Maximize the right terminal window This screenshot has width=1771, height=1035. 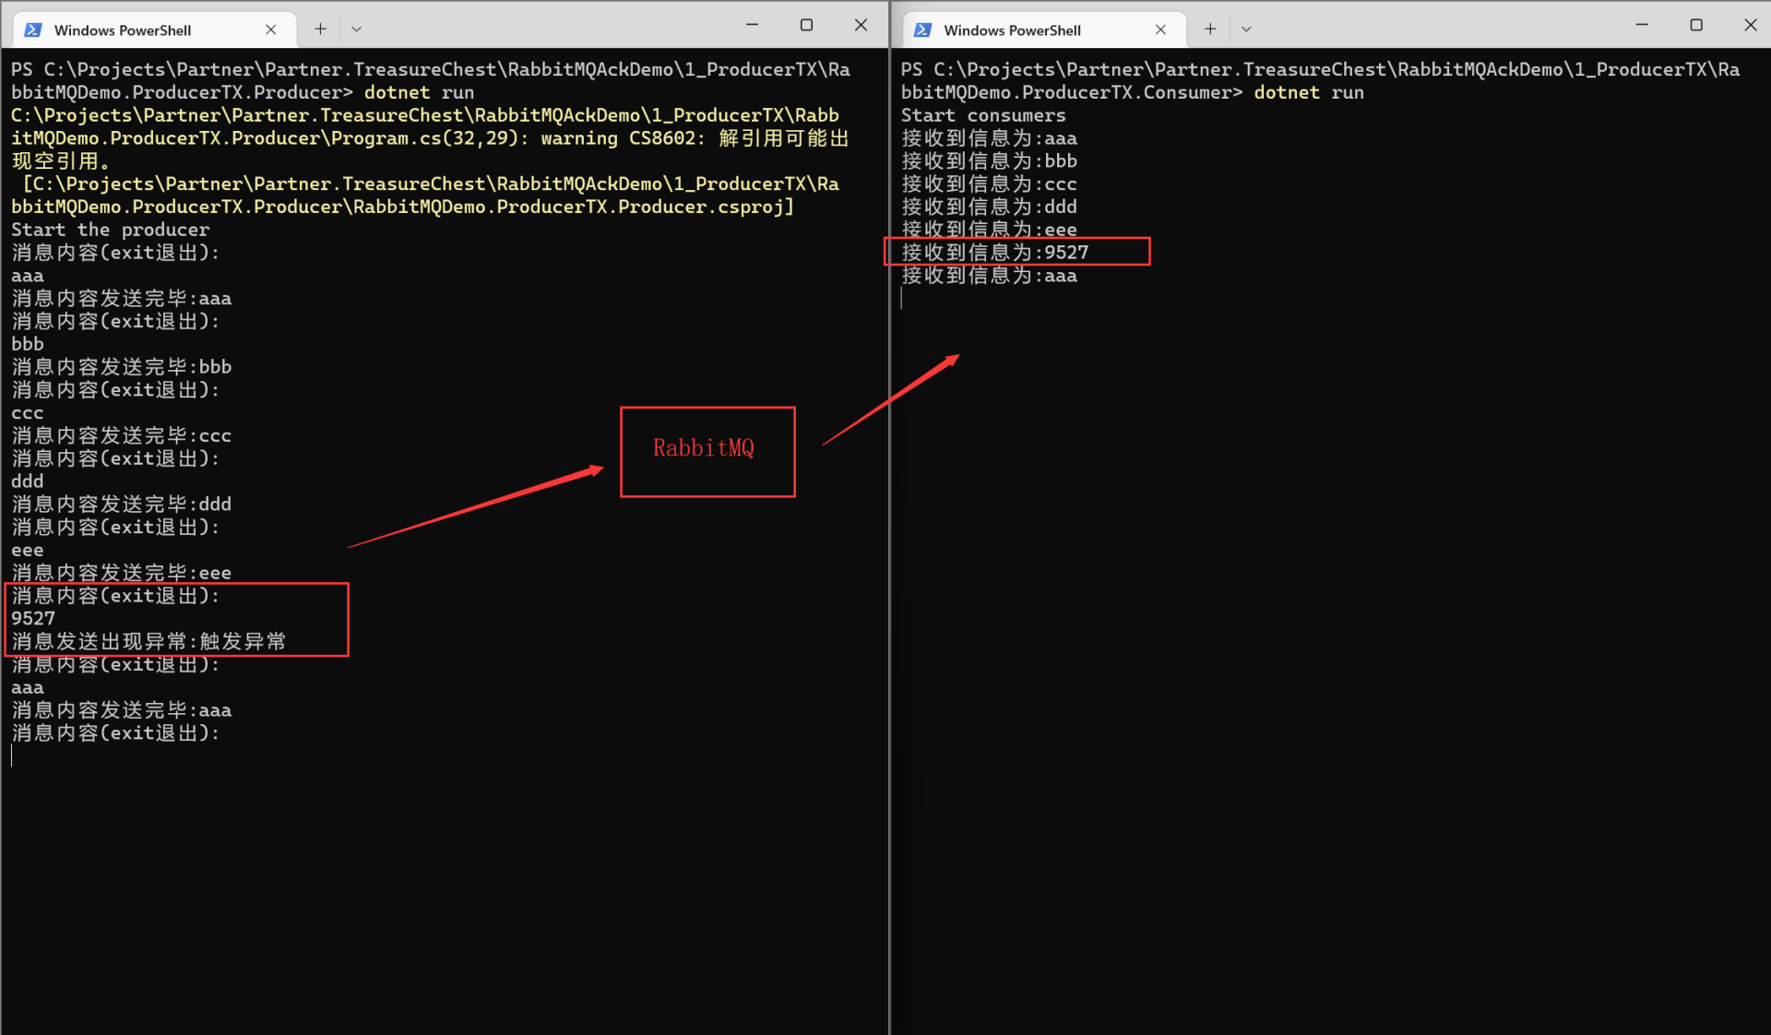click(1695, 25)
